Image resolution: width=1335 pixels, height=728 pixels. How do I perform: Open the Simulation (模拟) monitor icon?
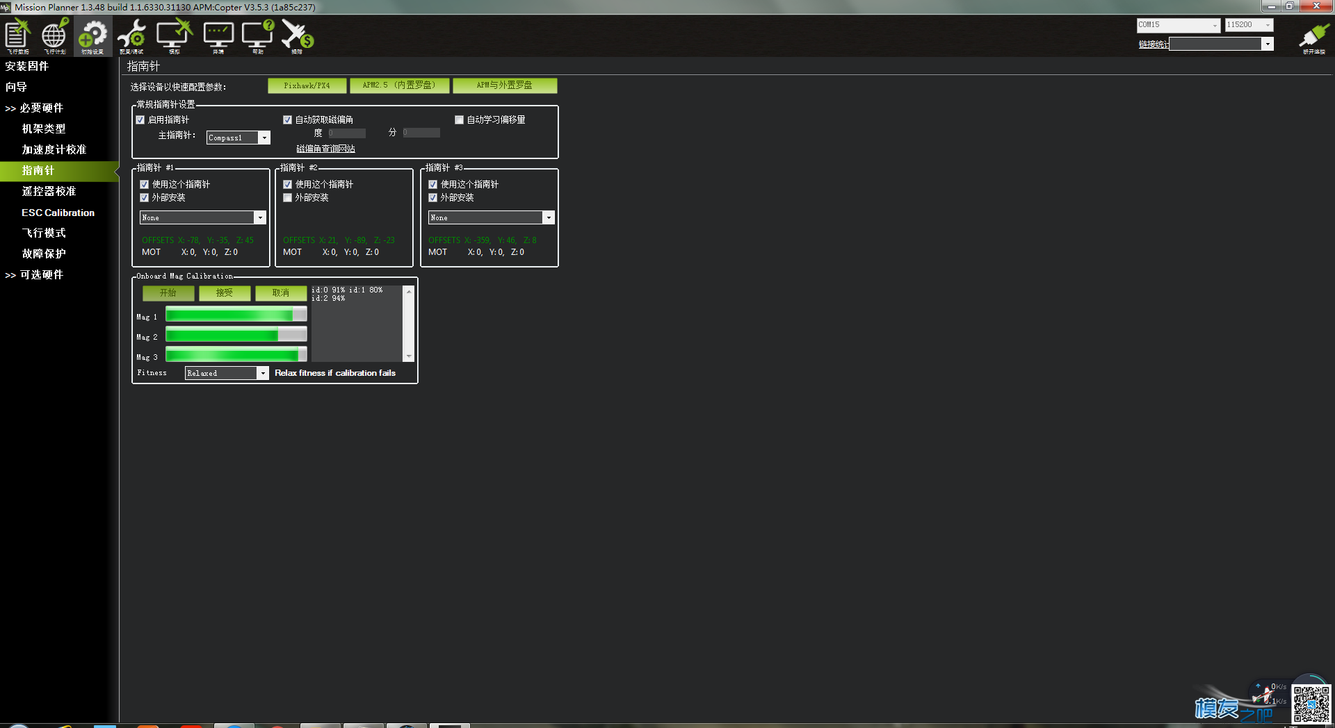(174, 36)
